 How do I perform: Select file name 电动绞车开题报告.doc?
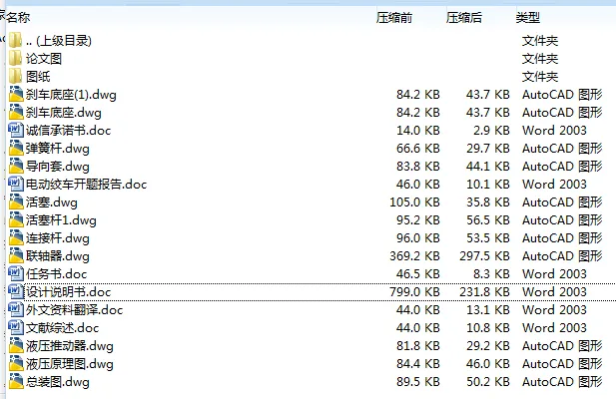(86, 184)
